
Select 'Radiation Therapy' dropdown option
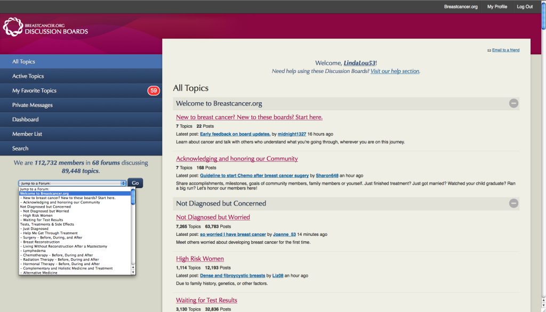tap(75, 259)
